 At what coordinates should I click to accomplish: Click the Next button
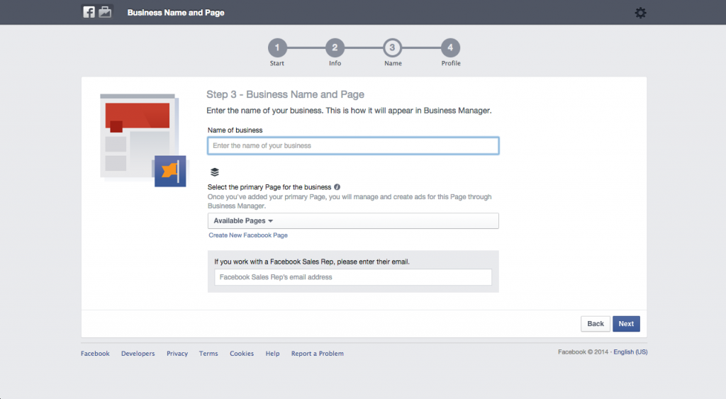tap(626, 324)
